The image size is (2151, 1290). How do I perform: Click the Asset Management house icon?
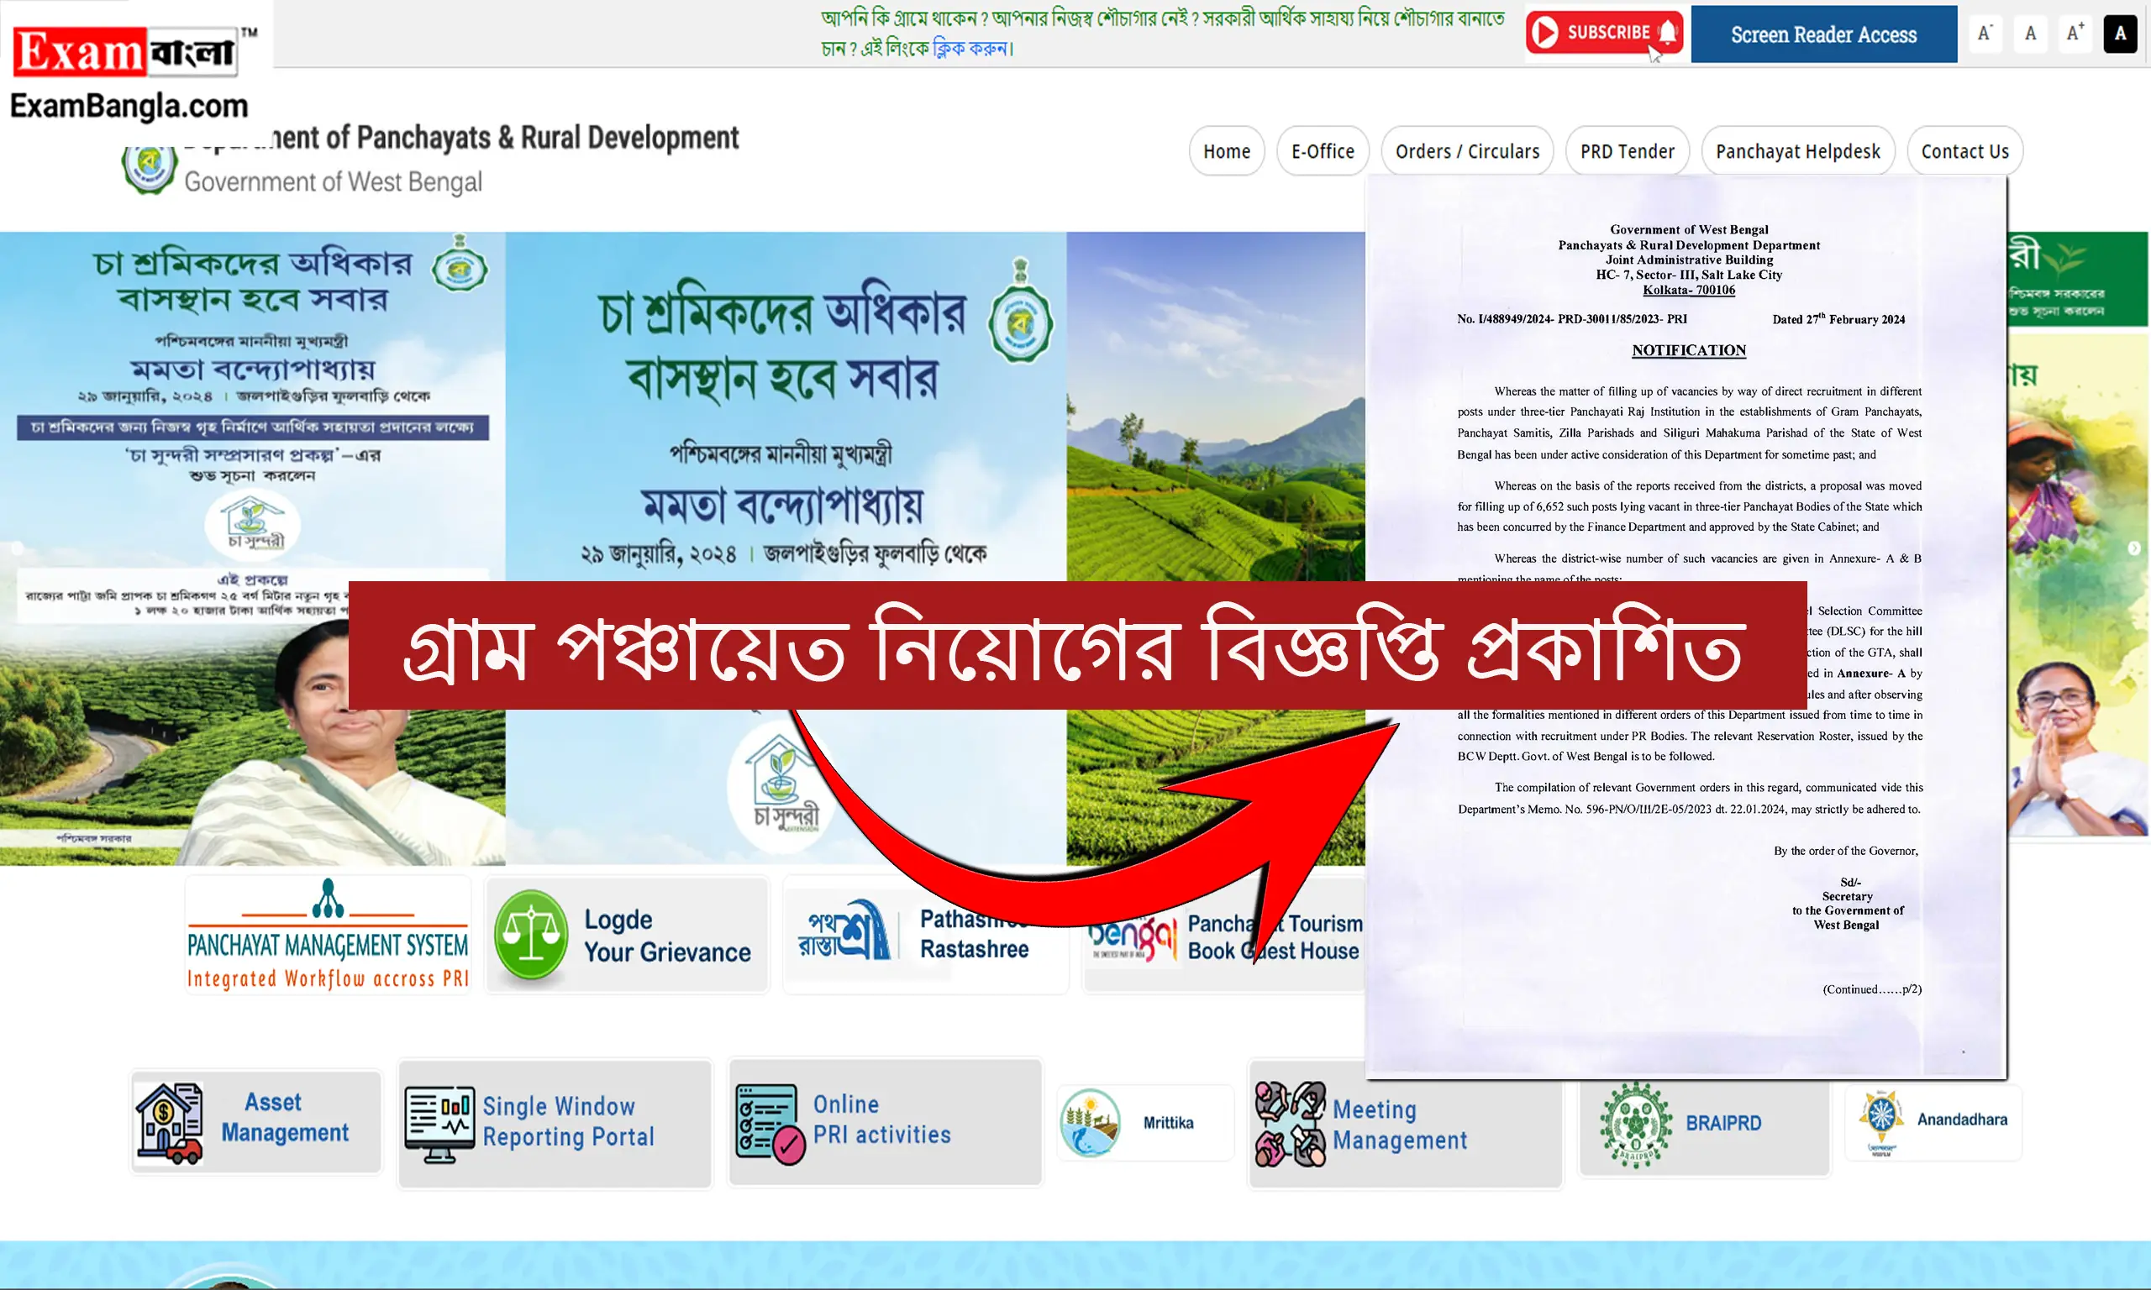tap(169, 1122)
